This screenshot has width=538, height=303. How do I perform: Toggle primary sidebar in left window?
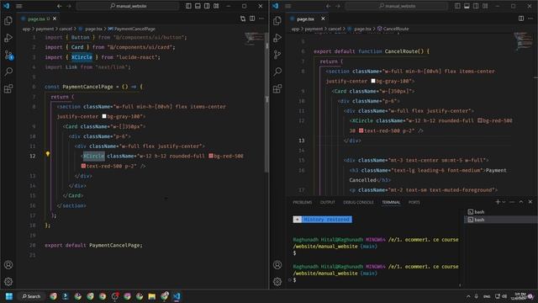click(x=188, y=6)
